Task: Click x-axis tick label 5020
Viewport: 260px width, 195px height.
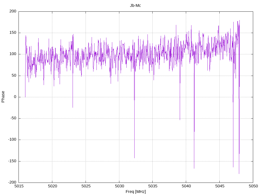Action: 52,186
